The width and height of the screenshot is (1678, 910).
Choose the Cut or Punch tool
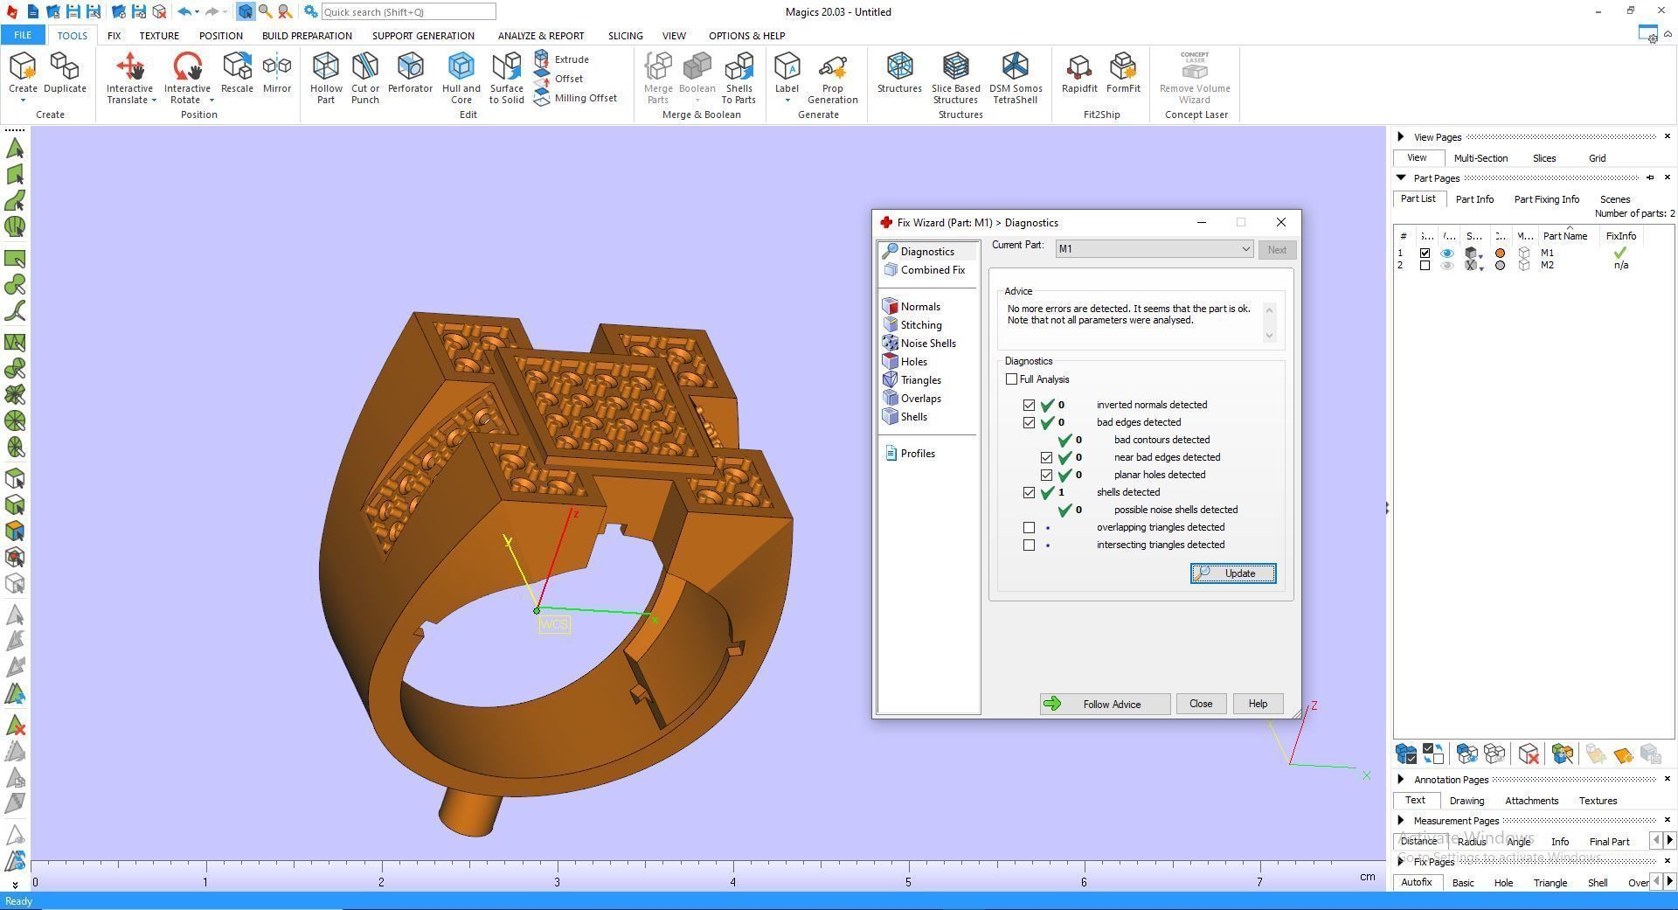pyautogui.click(x=365, y=77)
